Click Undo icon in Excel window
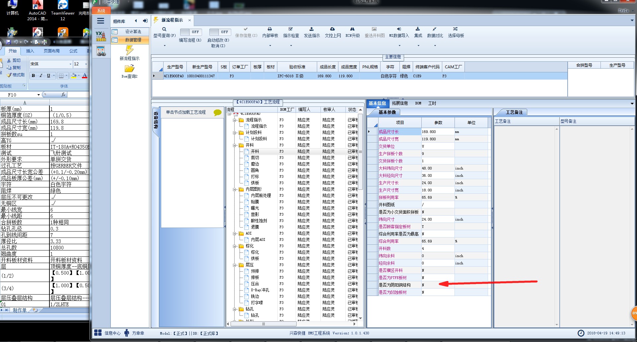Viewport: 637px width, 342px height. 16,42
